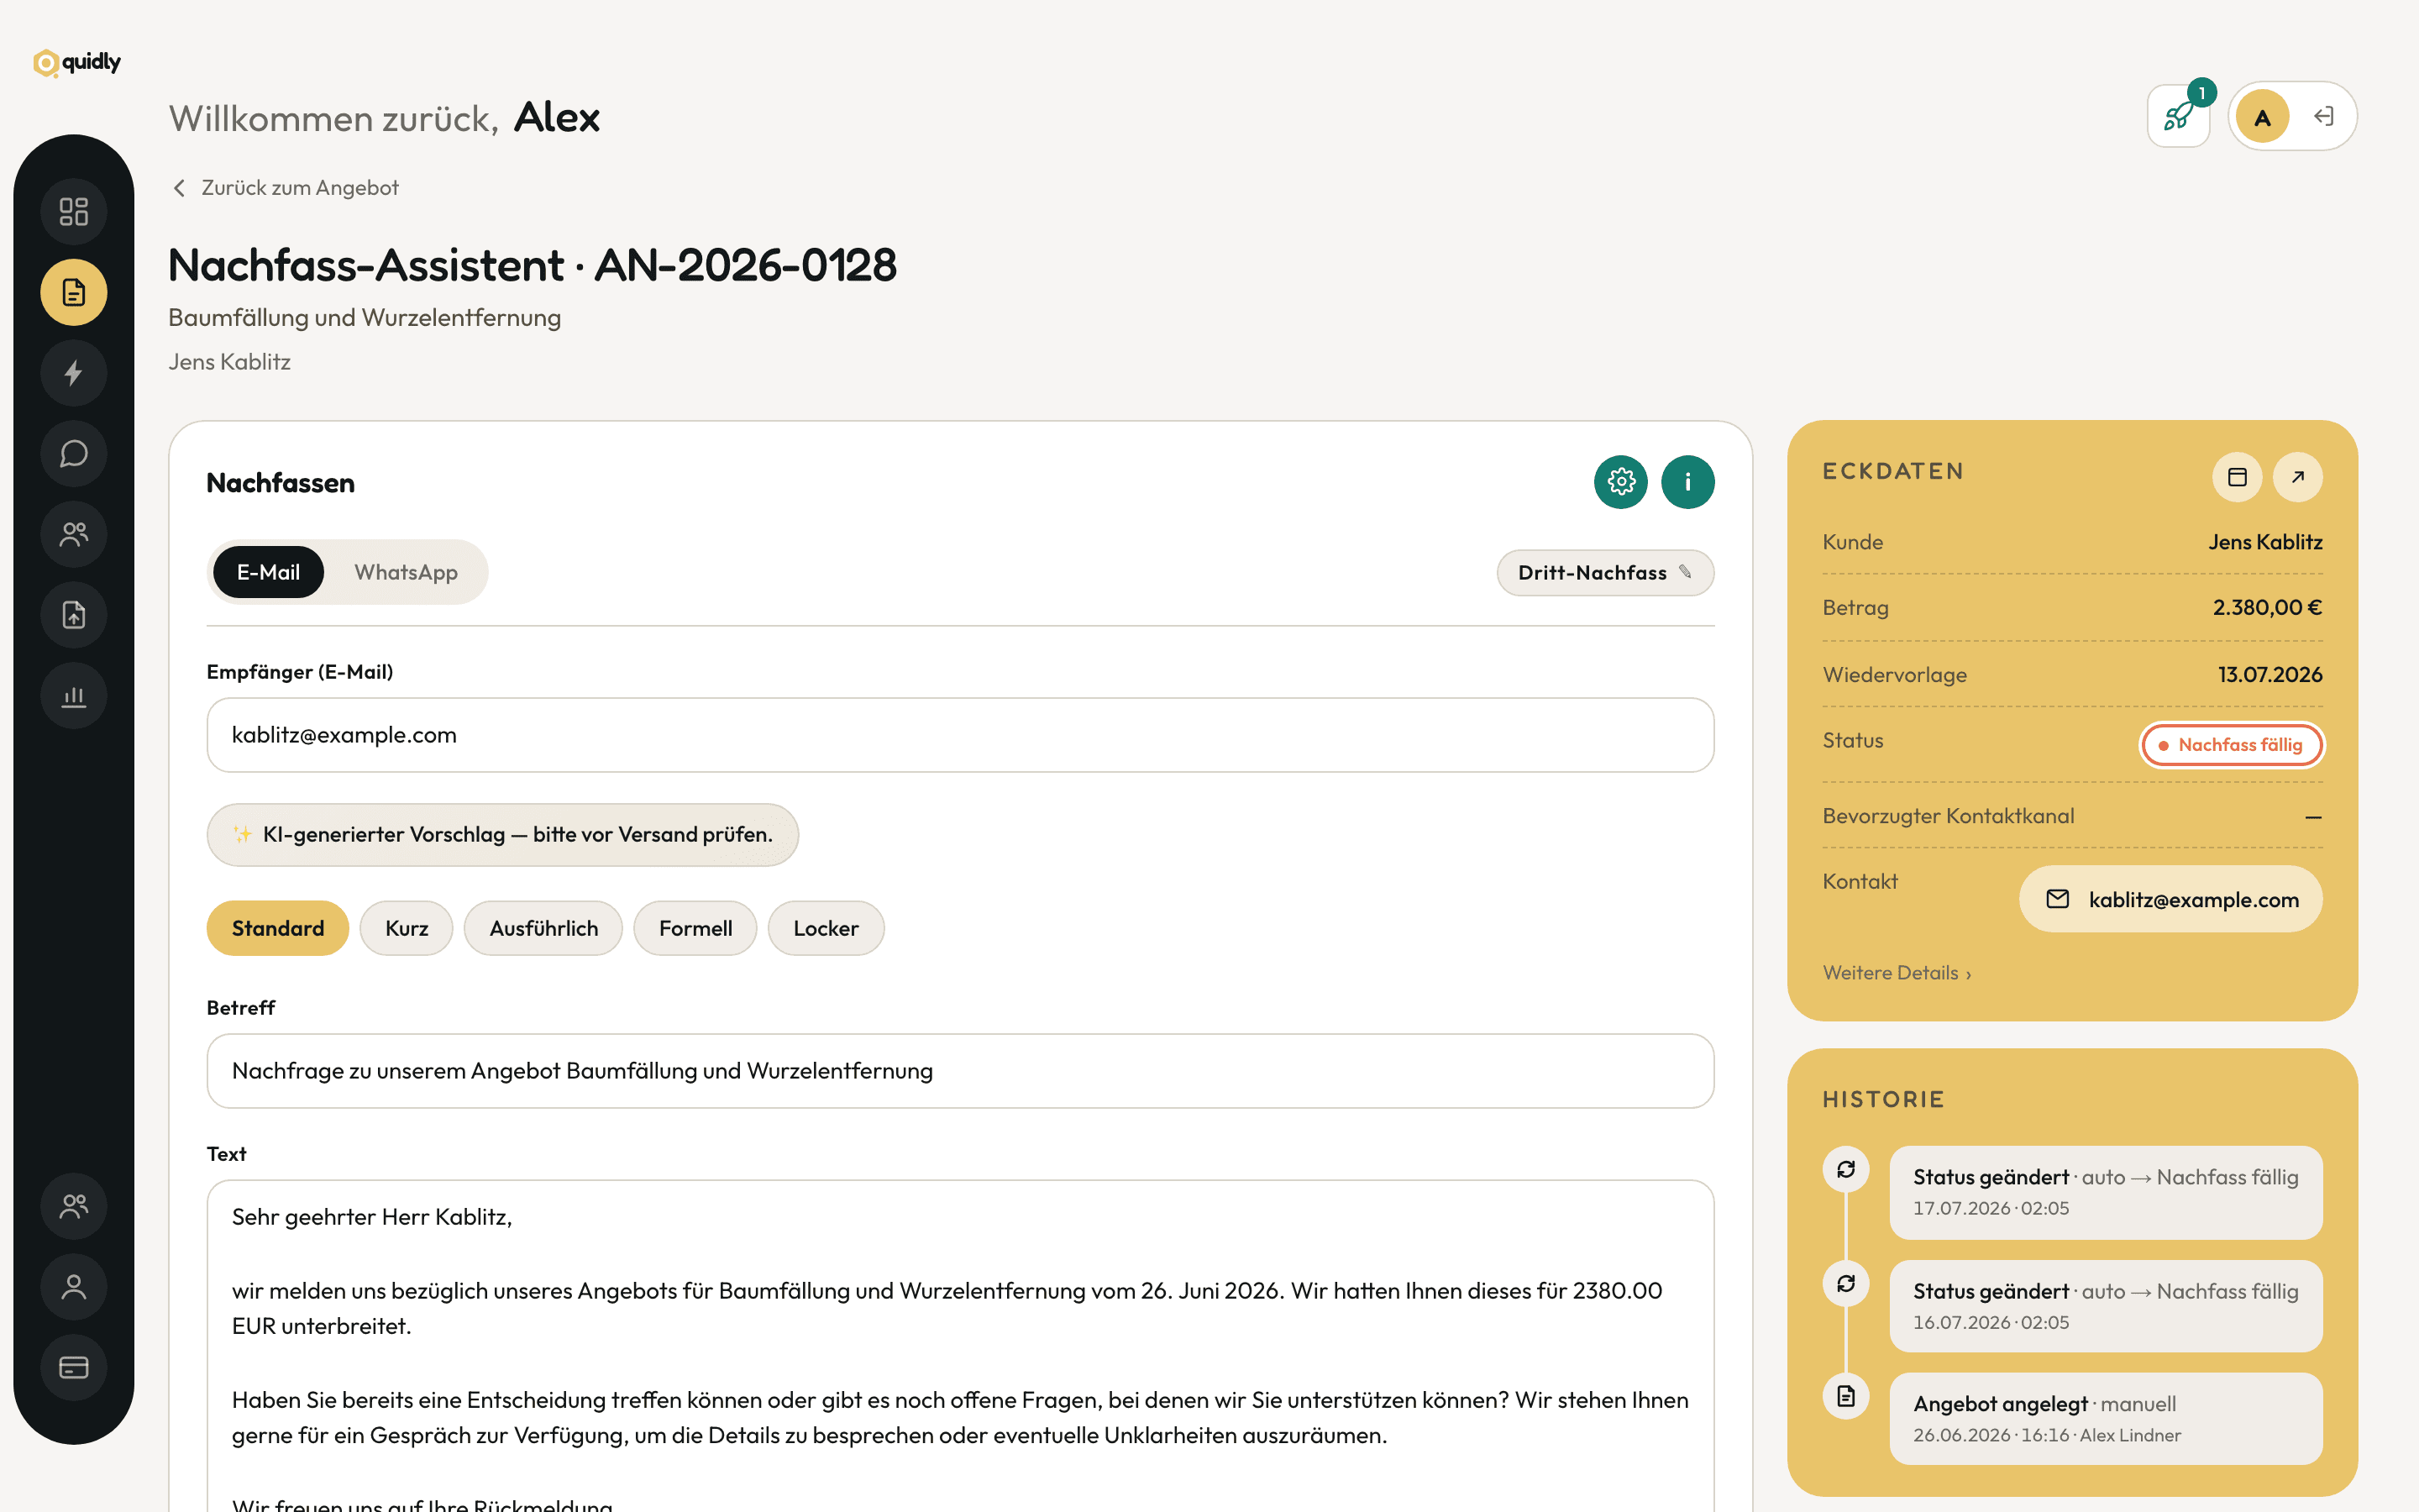The image size is (2419, 1512).
Task: Go back via Zurück zum Angebot link
Action: click(285, 188)
